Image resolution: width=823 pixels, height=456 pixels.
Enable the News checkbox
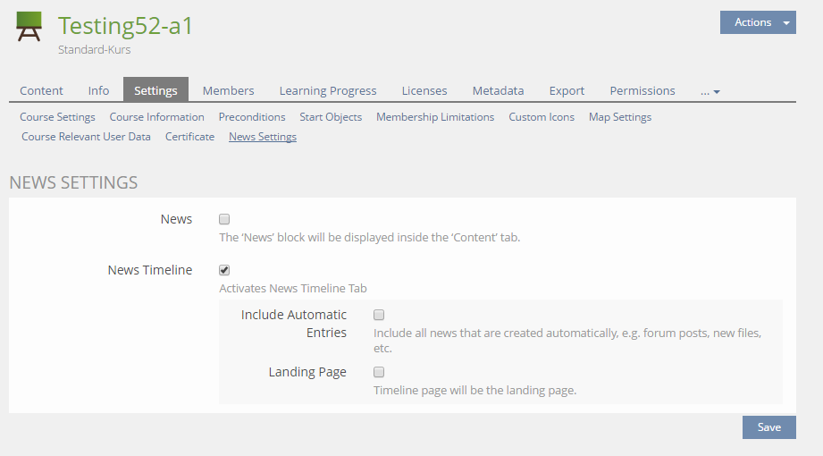[x=225, y=219]
